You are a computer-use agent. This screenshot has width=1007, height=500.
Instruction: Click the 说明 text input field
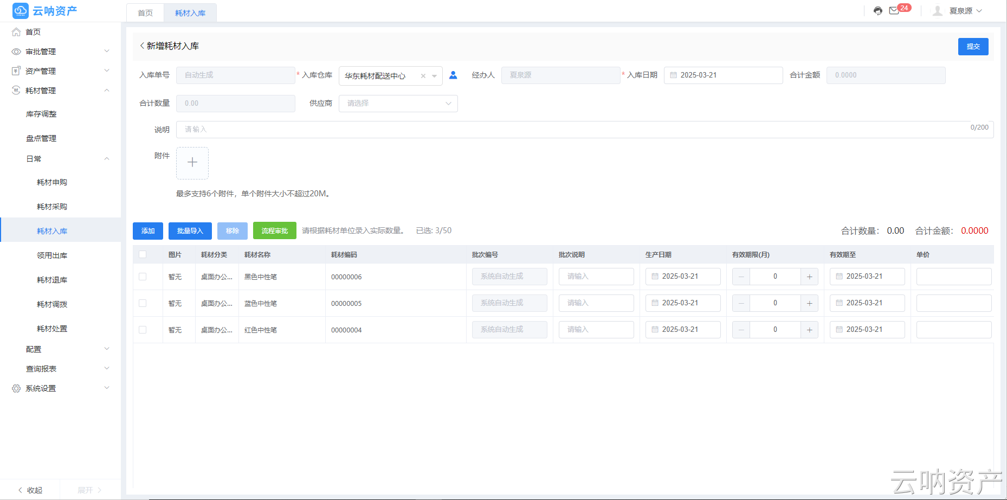tap(585, 130)
